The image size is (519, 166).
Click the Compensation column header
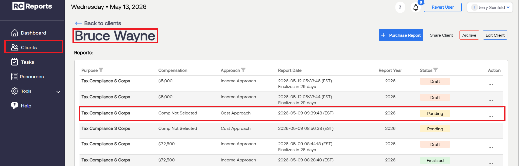[173, 70]
